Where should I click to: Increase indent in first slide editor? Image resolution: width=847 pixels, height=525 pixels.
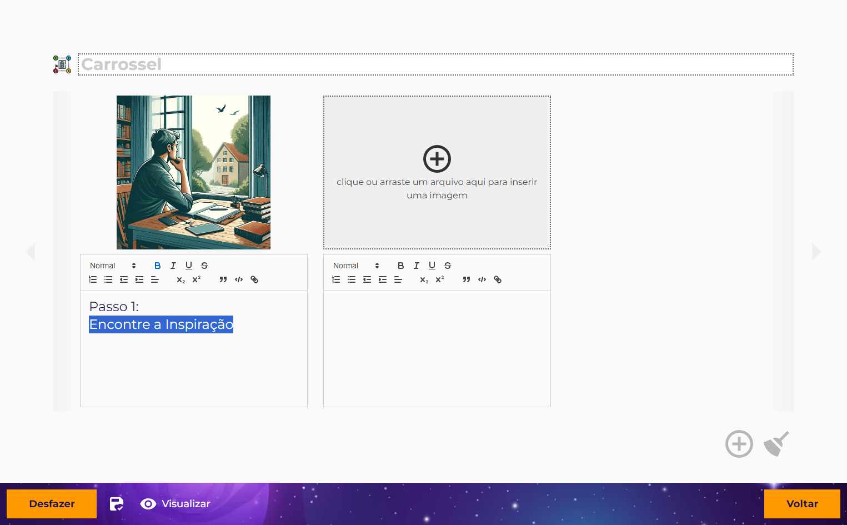pos(139,279)
